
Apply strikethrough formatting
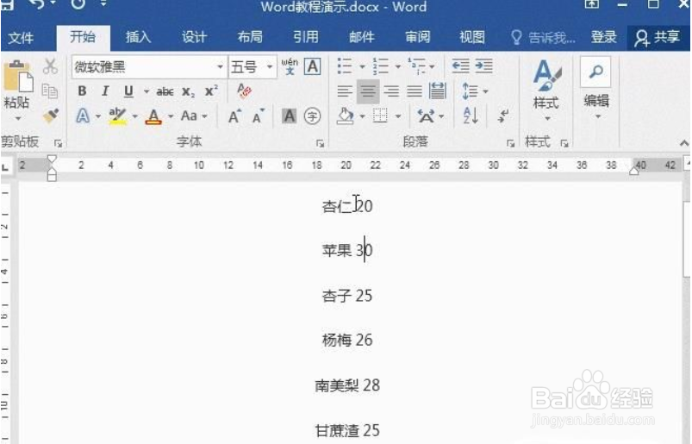tap(165, 91)
